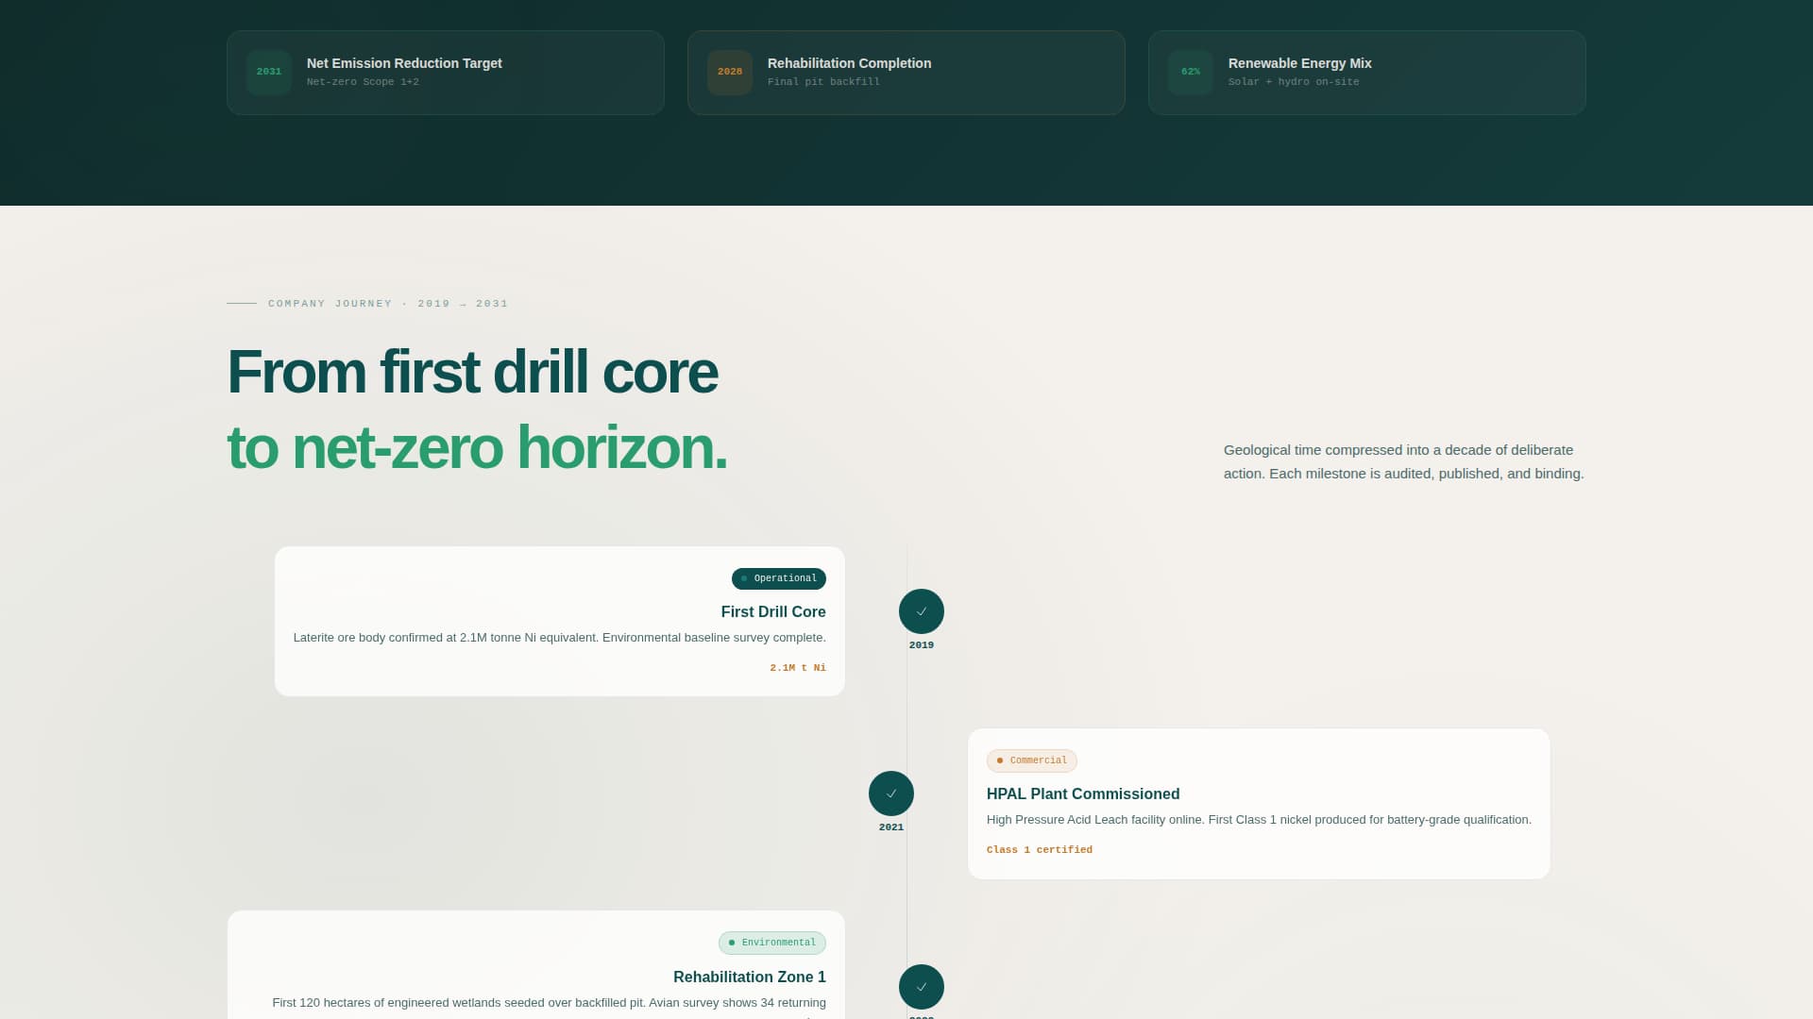The width and height of the screenshot is (1813, 1019).
Task: Click the Rehabilitation Zone 1 title
Action: pos(750,977)
